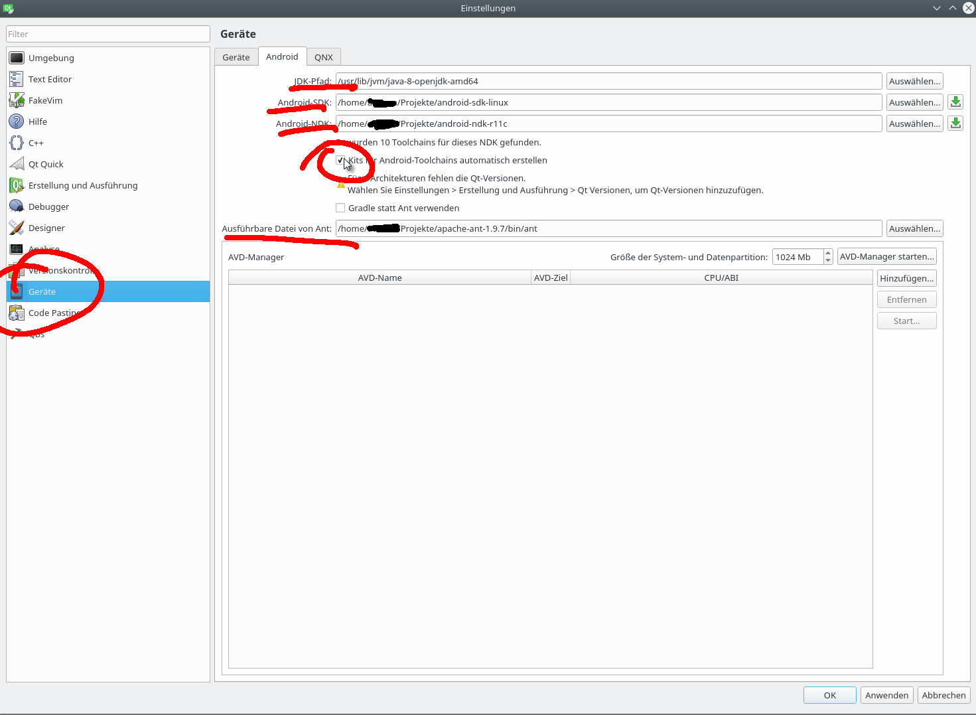Switch to the Geräte tab
This screenshot has width=976, height=715.
pyautogui.click(x=236, y=57)
